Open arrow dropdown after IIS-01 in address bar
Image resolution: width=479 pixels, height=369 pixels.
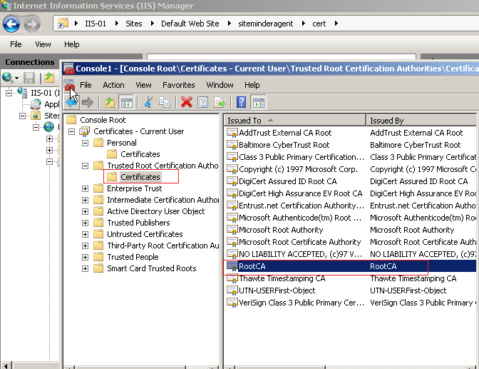(x=117, y=24)
